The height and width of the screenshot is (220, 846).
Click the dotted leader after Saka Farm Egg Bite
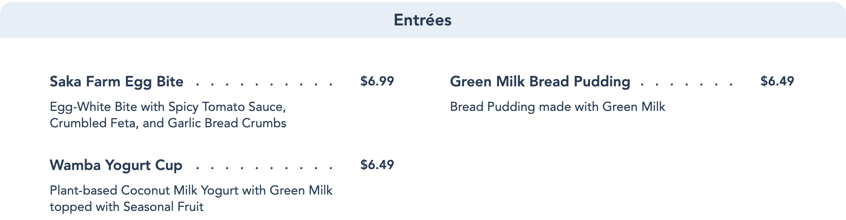coord(264,84)
